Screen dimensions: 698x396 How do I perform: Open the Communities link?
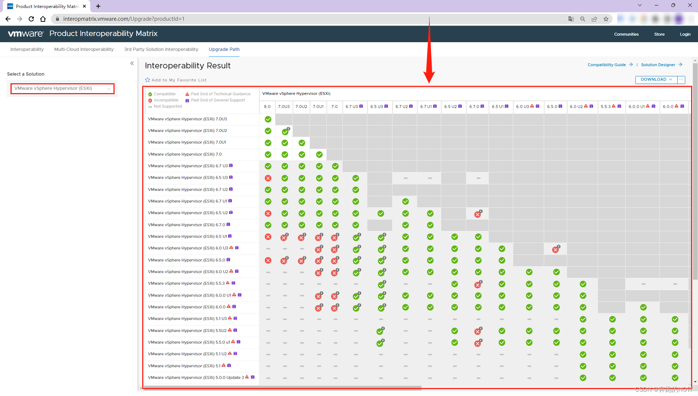coord(626,34)
